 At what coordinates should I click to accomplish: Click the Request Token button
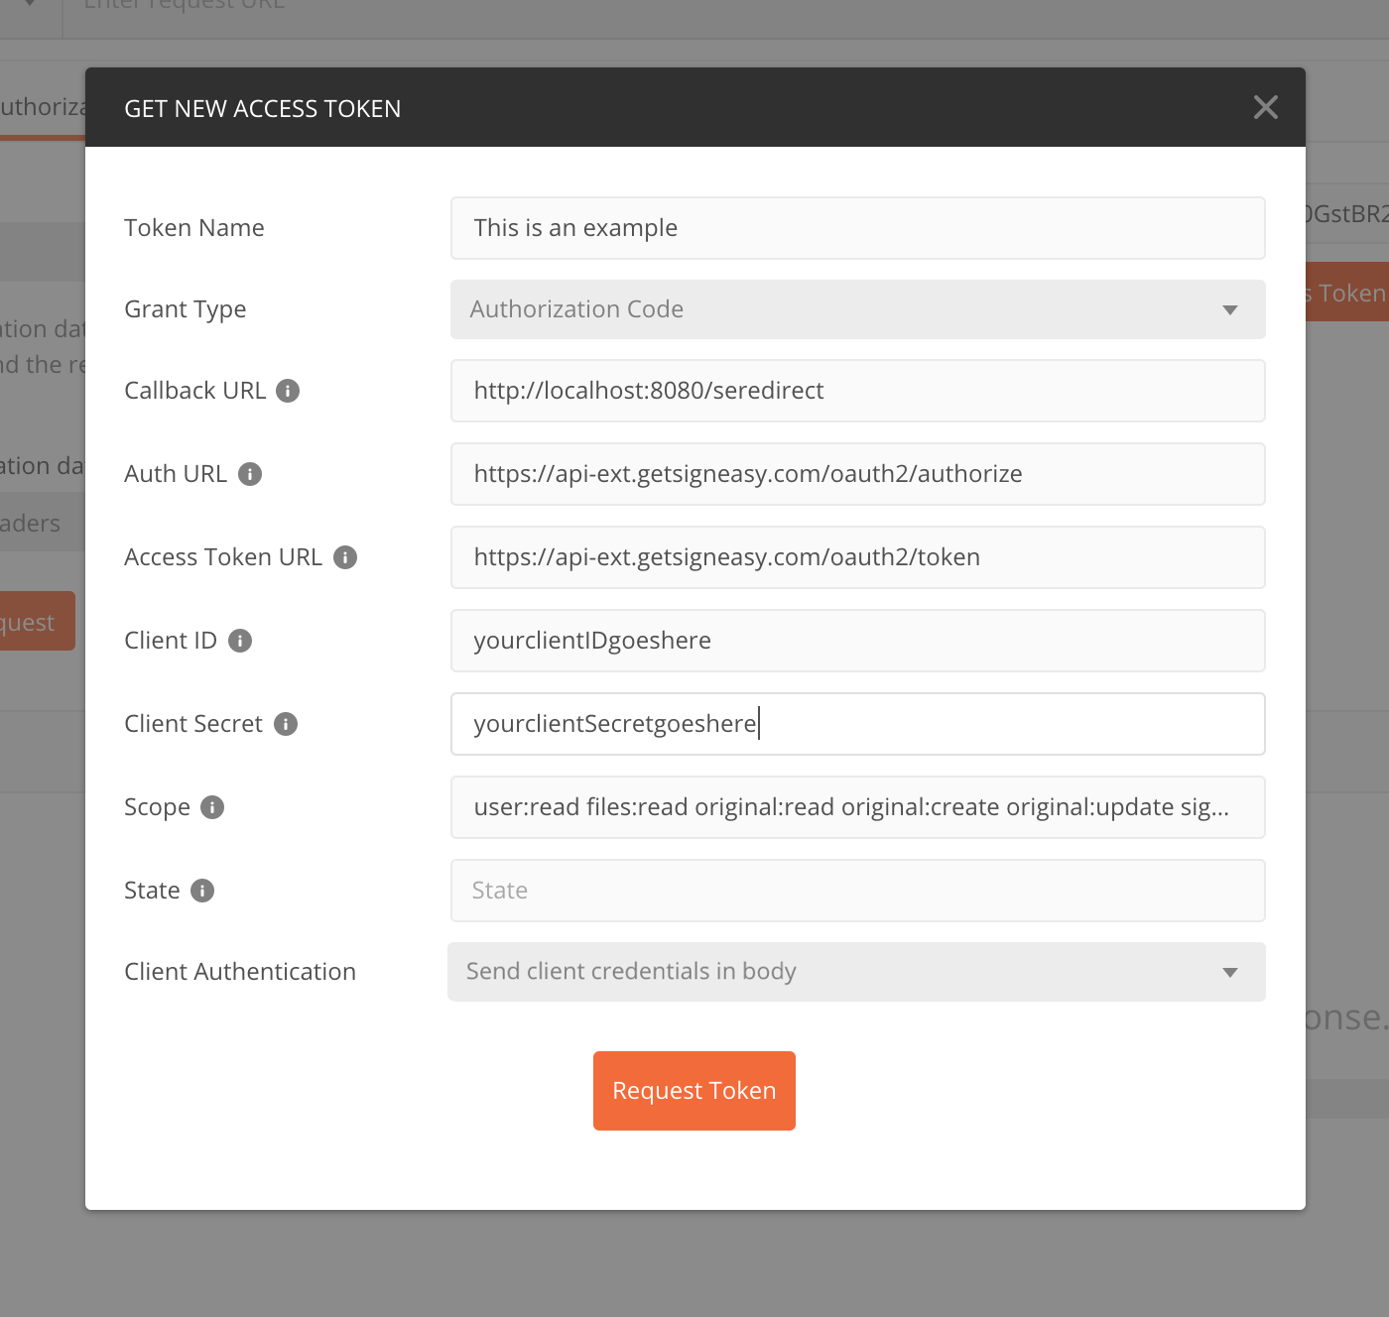694,1091
